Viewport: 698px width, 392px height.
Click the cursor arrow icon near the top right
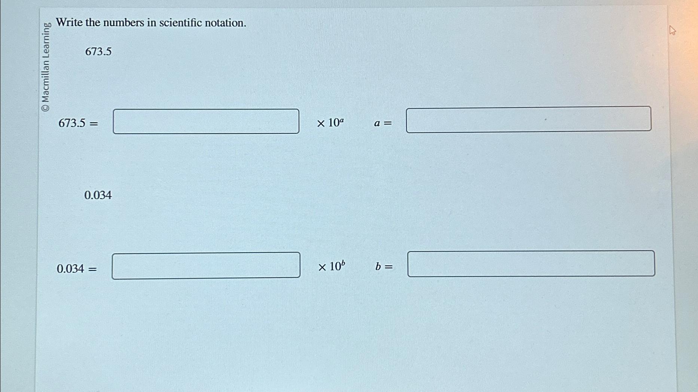click(x=672, y=30)
